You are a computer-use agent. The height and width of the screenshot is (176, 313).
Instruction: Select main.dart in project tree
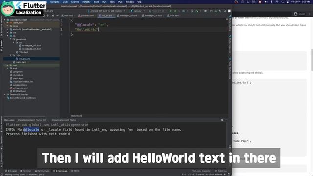pos(21,62)
